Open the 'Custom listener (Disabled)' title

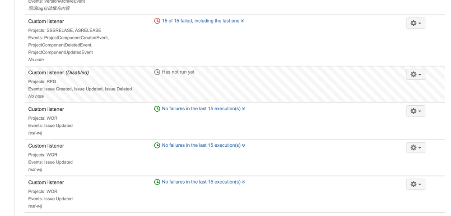58,72
